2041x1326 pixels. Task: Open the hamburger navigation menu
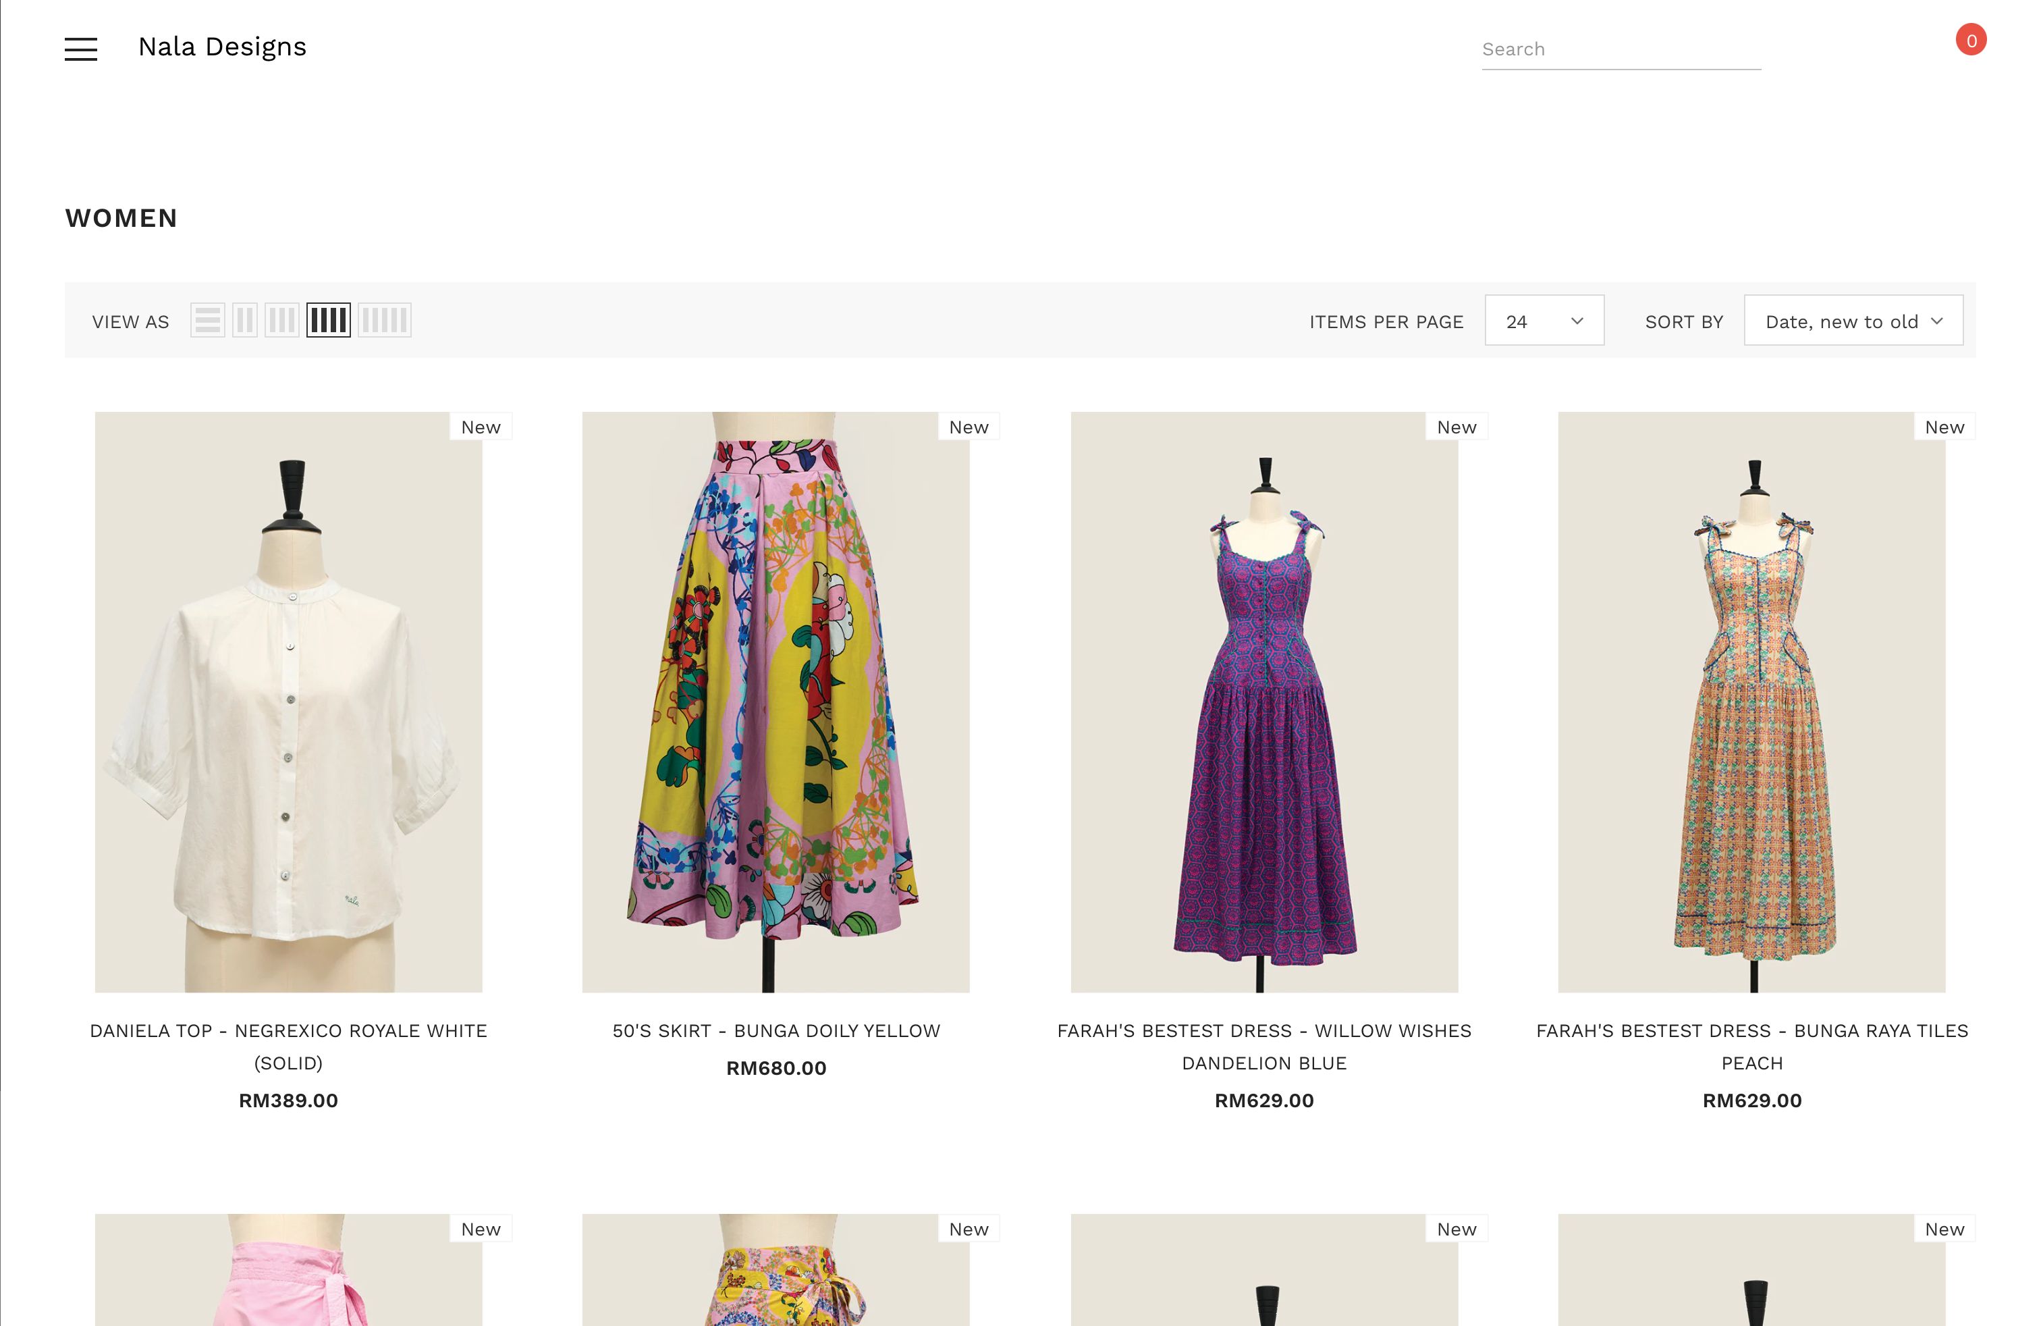tap(80, 49)
